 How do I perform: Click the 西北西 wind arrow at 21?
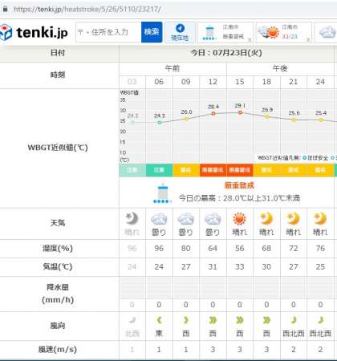(294, 320)
